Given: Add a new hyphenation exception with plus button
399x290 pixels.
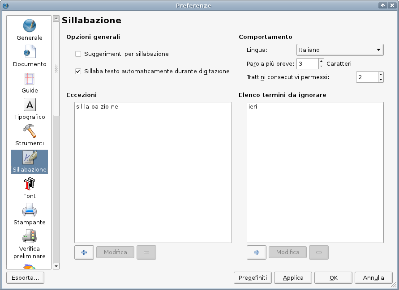Looking at the screenshot, I should (84, 252).
